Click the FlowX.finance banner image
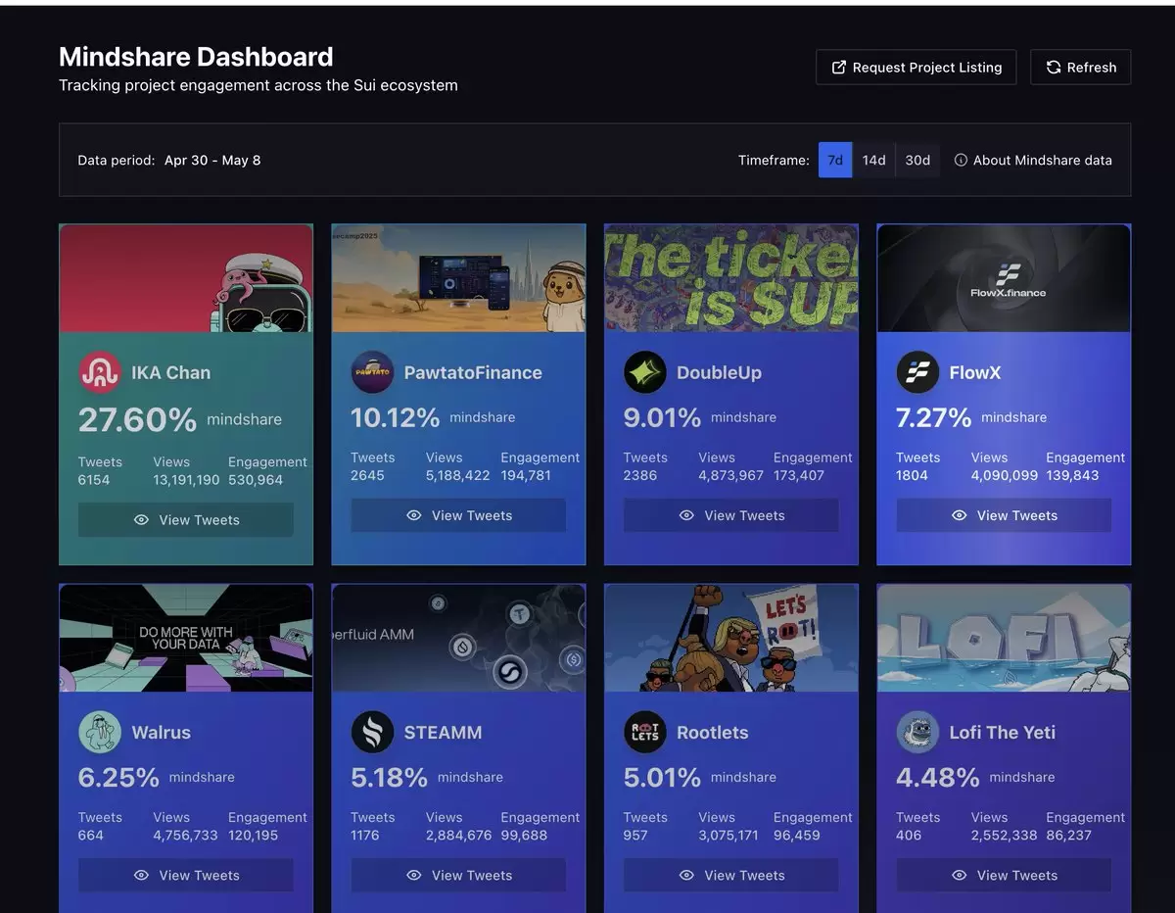The width and height of the screenshot is (1175, 913). [x=1004, y=278]
